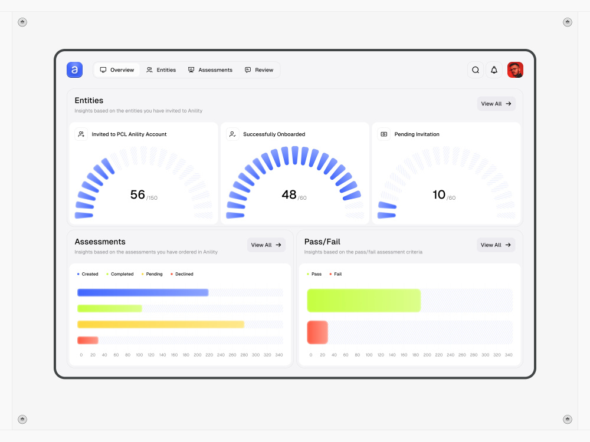Click the 48/60 onboarded gauge value
This screenshot has height=442, width=590.
[x=294, y=194]
